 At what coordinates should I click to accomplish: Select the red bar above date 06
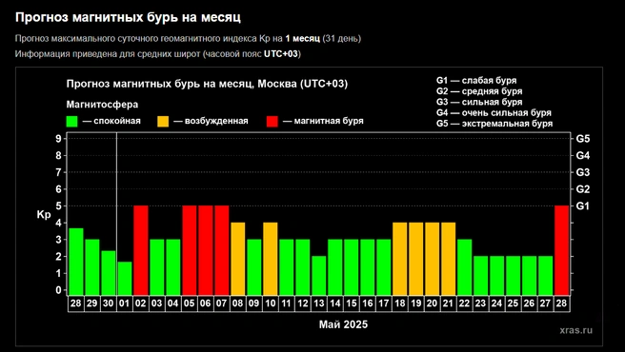206,250
